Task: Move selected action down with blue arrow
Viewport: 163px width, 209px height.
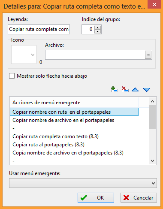Action: coord(147,90)
